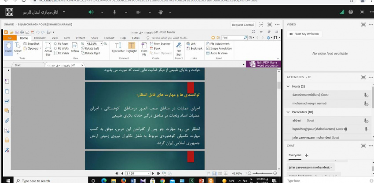The width and height of the screenshot is (374, 183).
Task: Toggle the microphone in top bar
Action: point(114,12)
